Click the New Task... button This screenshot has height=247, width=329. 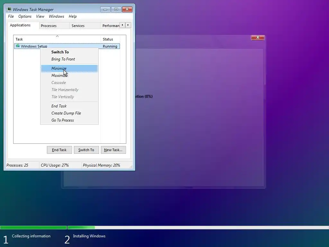point(113,150)
